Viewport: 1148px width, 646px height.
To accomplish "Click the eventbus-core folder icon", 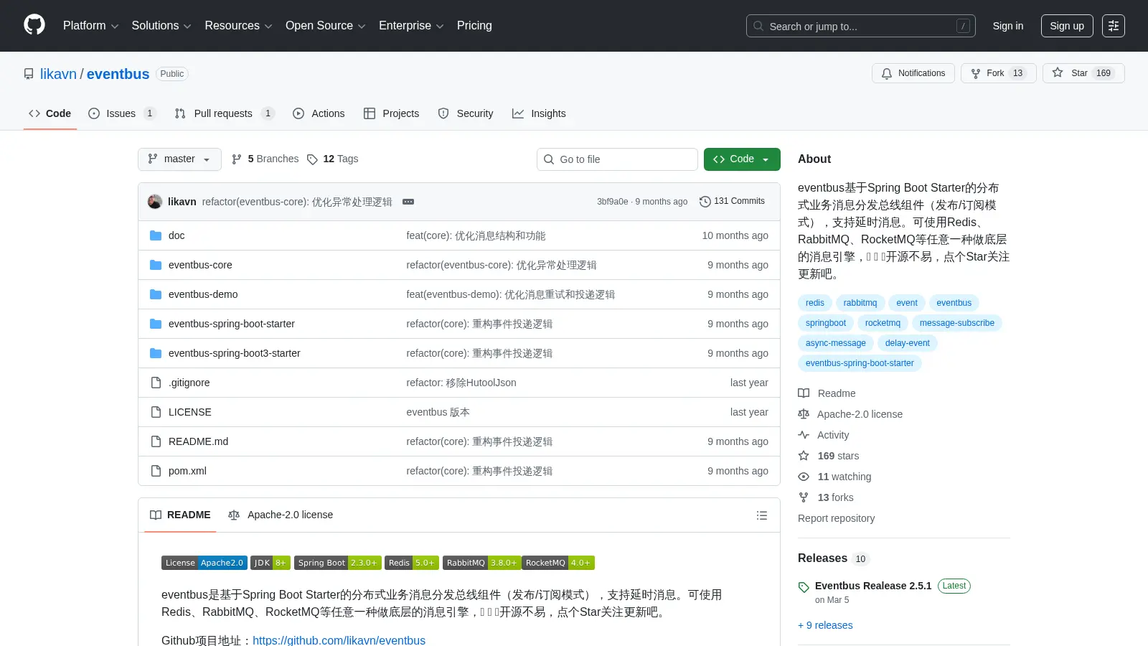I will pos(156,265).
